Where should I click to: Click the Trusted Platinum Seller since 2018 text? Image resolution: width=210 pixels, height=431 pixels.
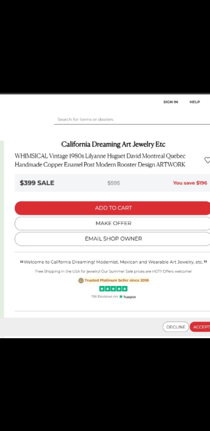(x=116, y=280)
